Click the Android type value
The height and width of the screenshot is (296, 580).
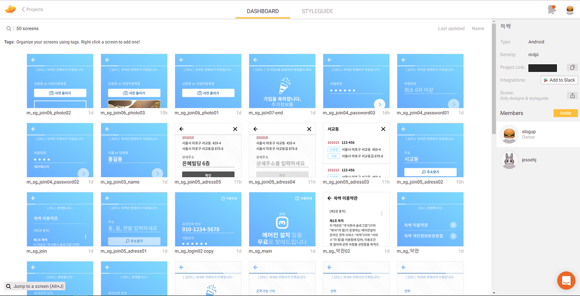coord(536,42)
